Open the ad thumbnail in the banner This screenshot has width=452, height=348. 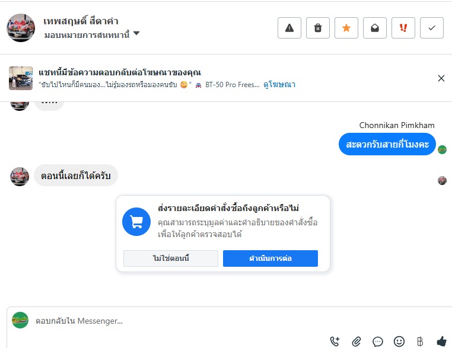21,78
